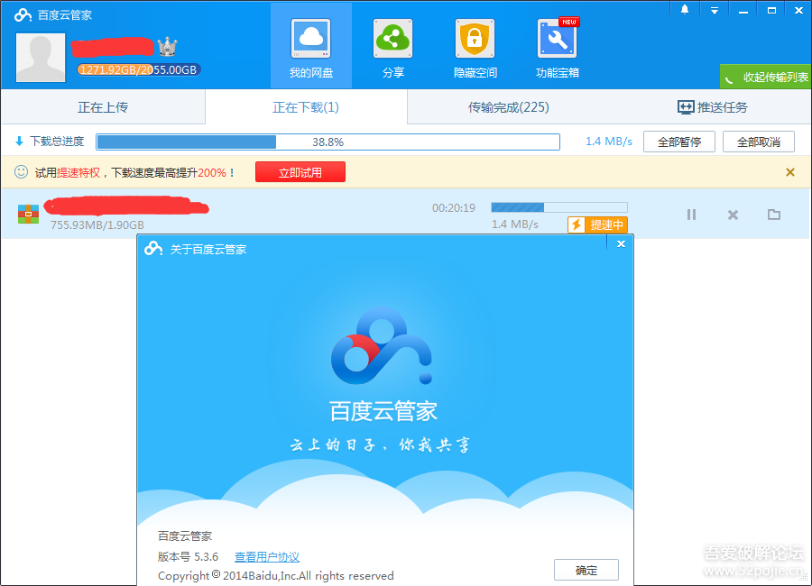Click the storage quota 1271.92GB/2055.00GB bar

coord(139,70)
